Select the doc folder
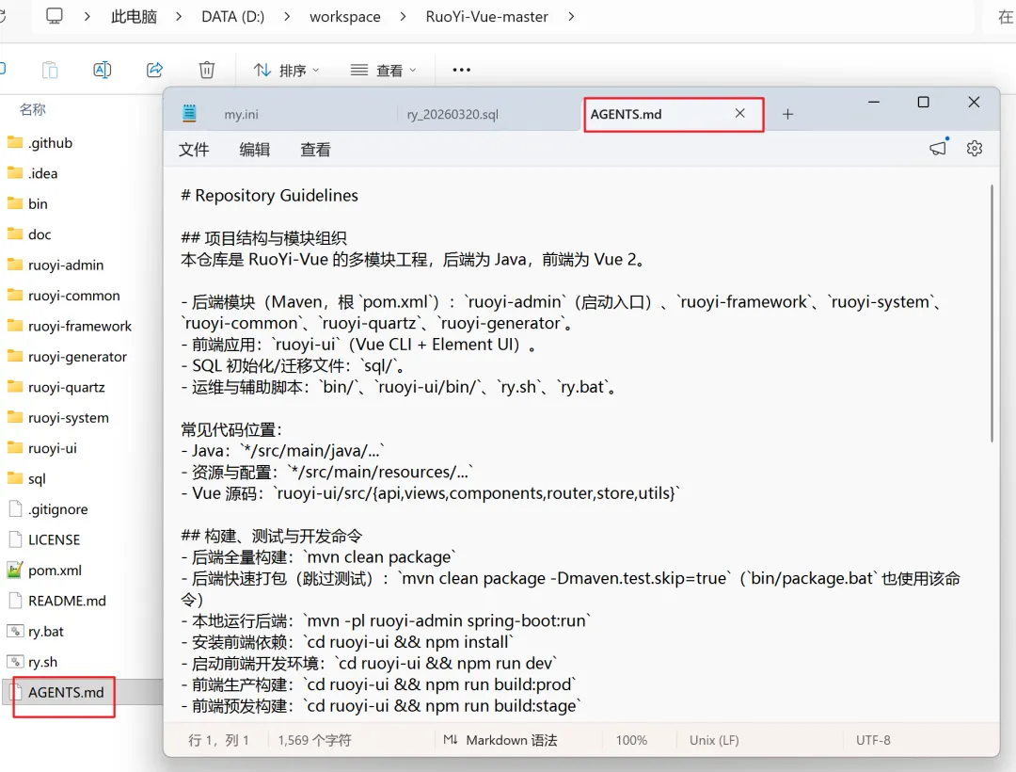 pyautogui.click(x=29, y=234)
